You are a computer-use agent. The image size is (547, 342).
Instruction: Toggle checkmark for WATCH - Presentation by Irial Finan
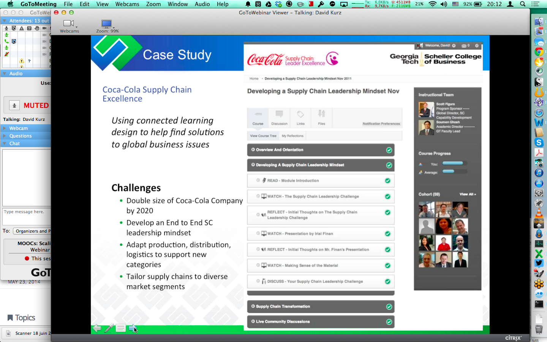pyautogui.click(x=387, y=234)
